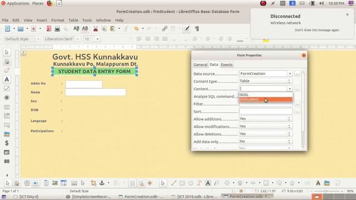Viewport: 356px width, 200px height.
Task: Toggle Auto spellcheck underlined AB icon
Action: pyautogui.click(x=85, y=28)
